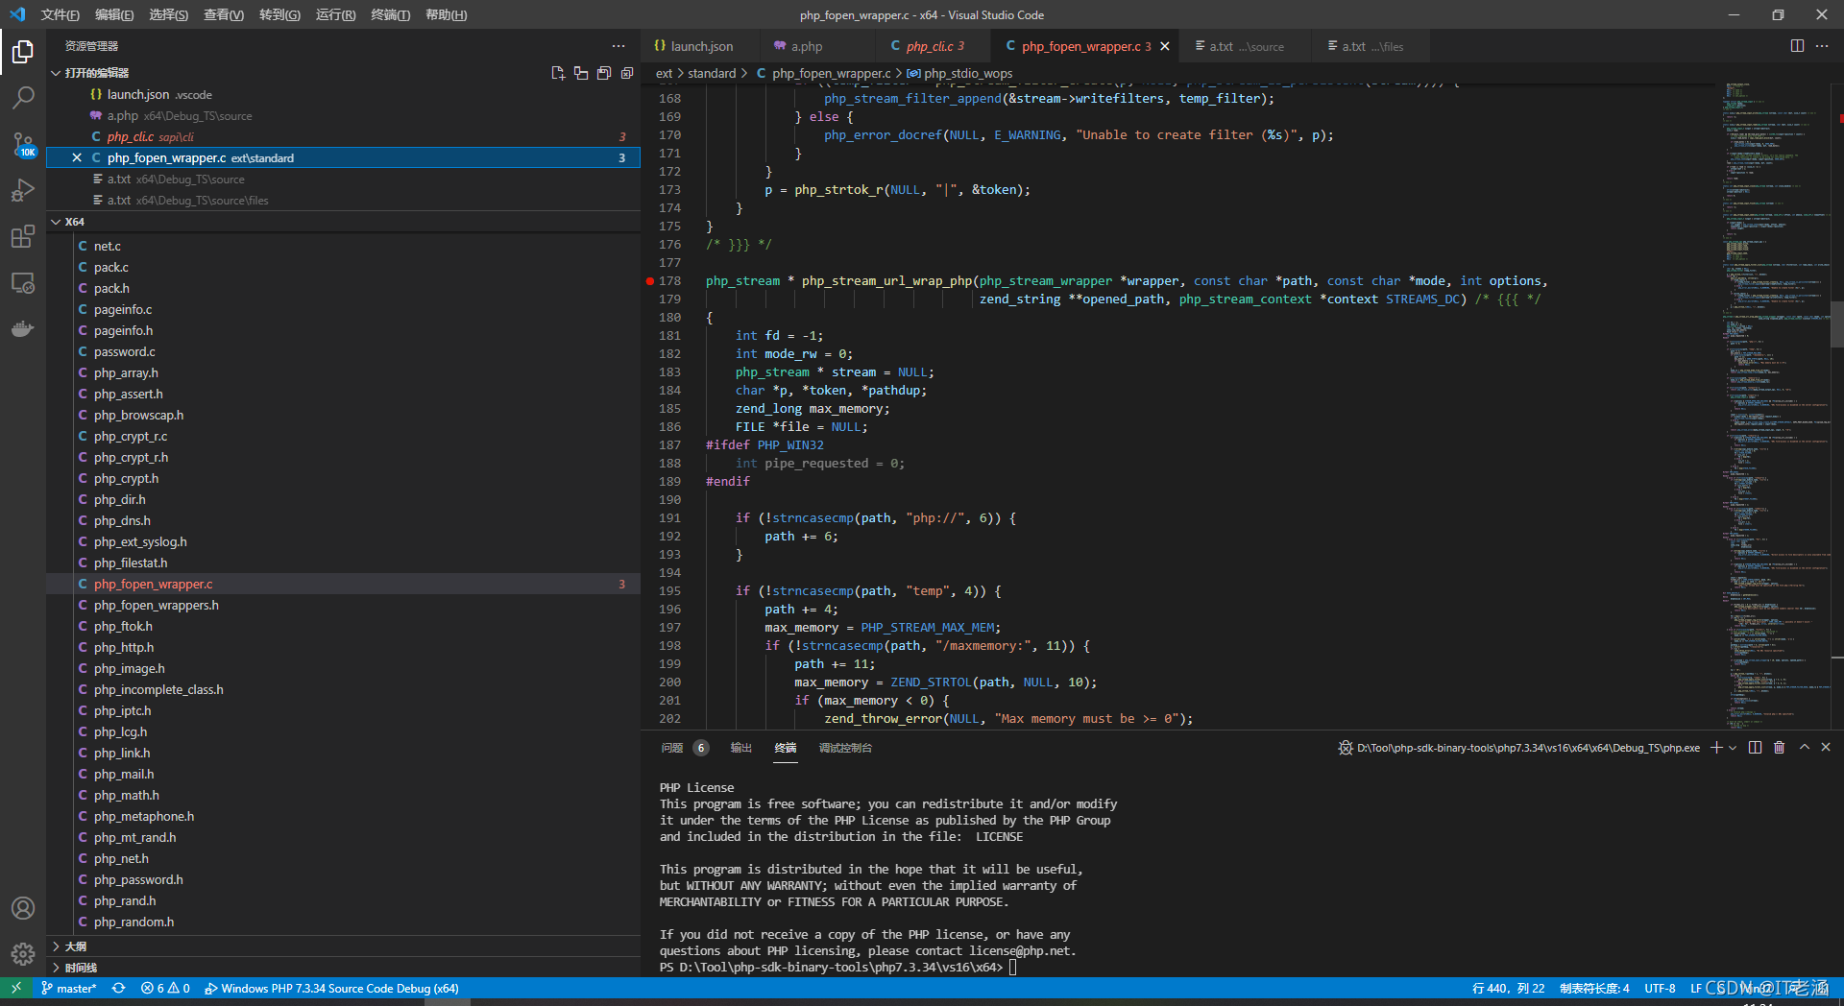Click the split editor right icon
The width and height of the screenshot is (1844, 1006).
1797,46
